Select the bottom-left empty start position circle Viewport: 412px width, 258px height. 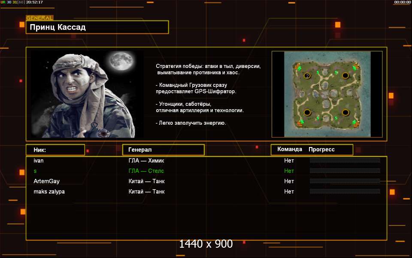click(x=307, y=113)
